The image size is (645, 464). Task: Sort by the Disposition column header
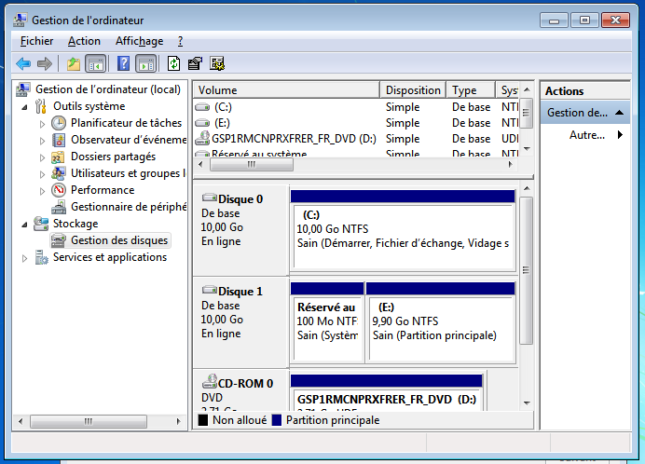413,90
